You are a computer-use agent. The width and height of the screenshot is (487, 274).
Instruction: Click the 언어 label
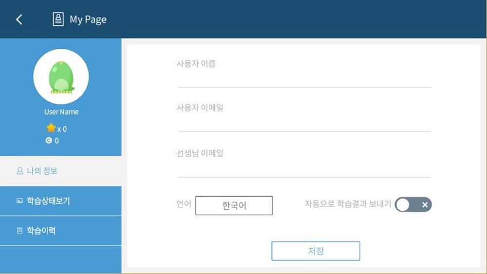coord(184,204)
